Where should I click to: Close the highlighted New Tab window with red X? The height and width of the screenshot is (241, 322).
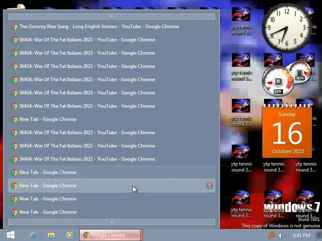(209, 186)
